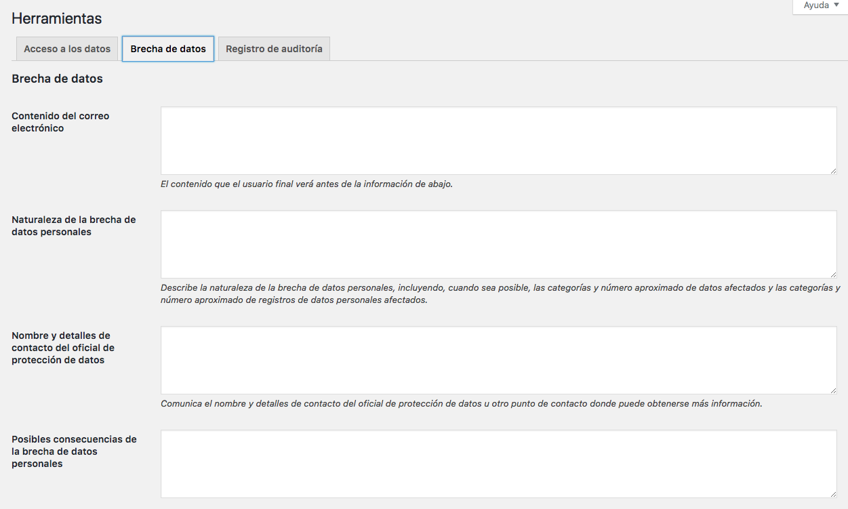Click the Brecha de datos section heading
The height and width of the screenshot is (509, 848).
point(58,79)
